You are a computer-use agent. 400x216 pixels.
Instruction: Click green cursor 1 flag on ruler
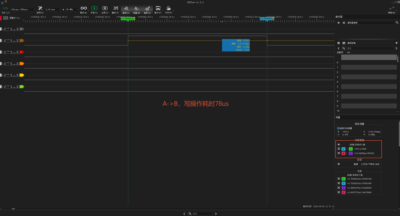(128, 19)
